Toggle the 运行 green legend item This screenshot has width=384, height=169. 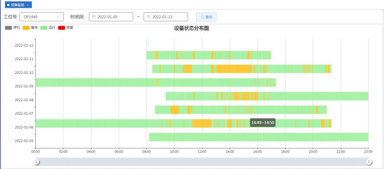pos(48,28)
